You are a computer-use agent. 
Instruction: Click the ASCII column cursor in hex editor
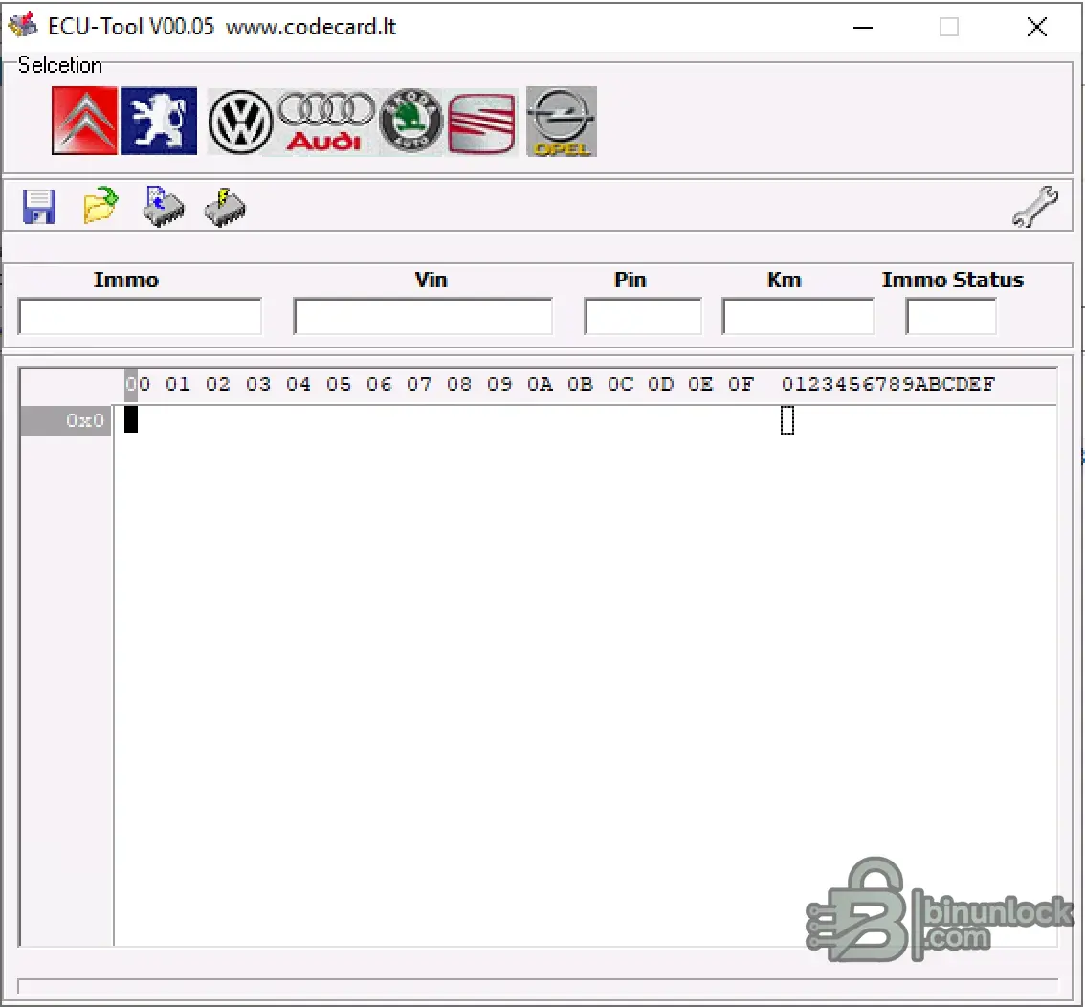[787, 420]
